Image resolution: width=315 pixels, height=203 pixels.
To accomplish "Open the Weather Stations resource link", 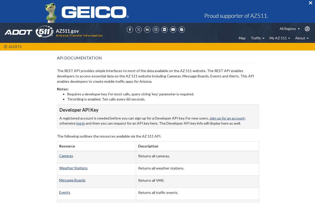I will click(73, 168).
